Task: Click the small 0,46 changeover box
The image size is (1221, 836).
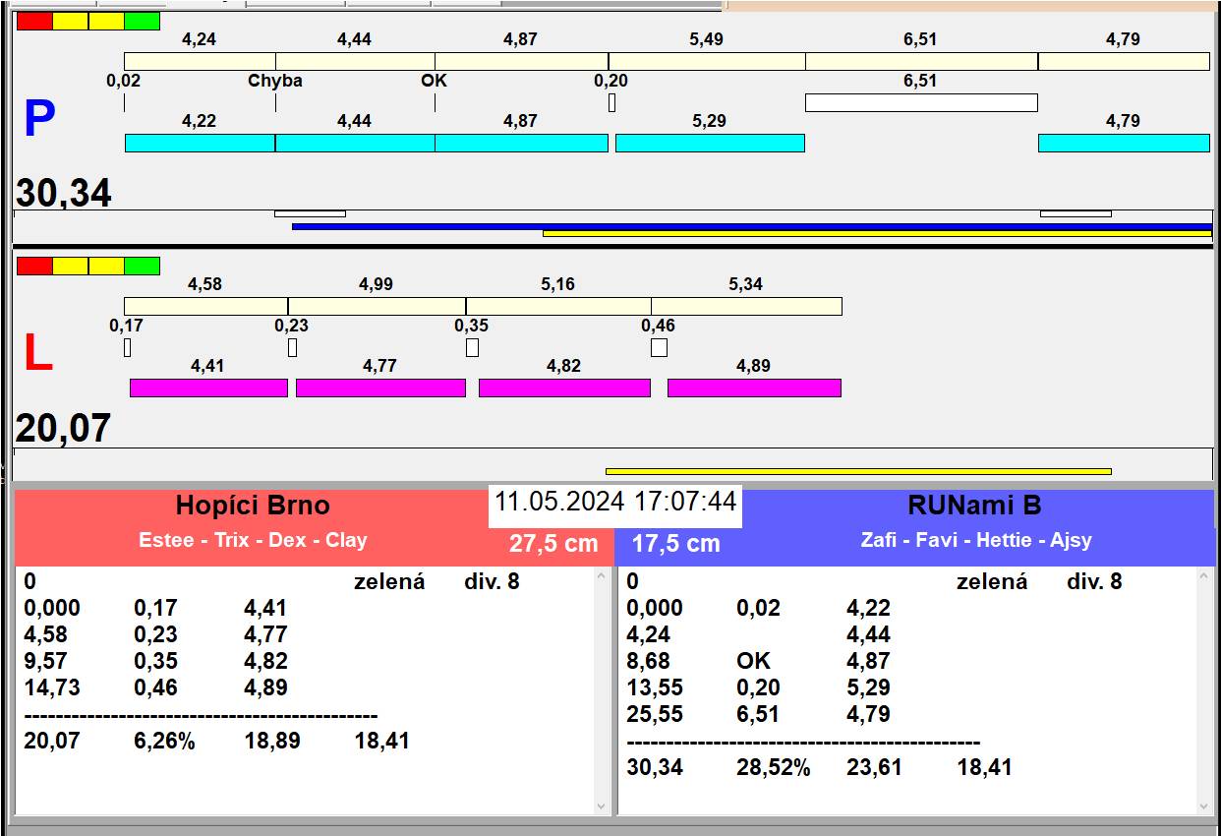Action: click(659, 347)
